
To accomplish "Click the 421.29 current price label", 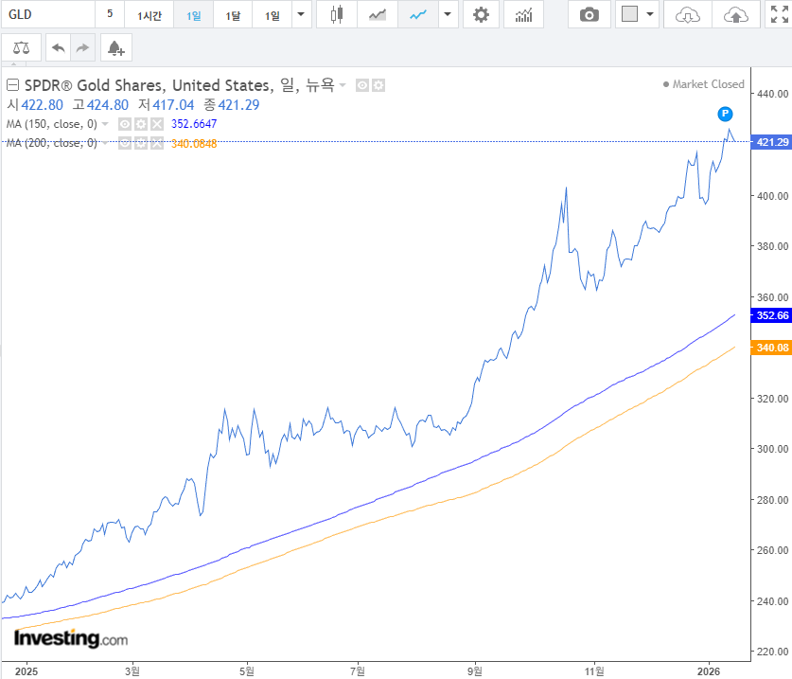I will (772, 142).
